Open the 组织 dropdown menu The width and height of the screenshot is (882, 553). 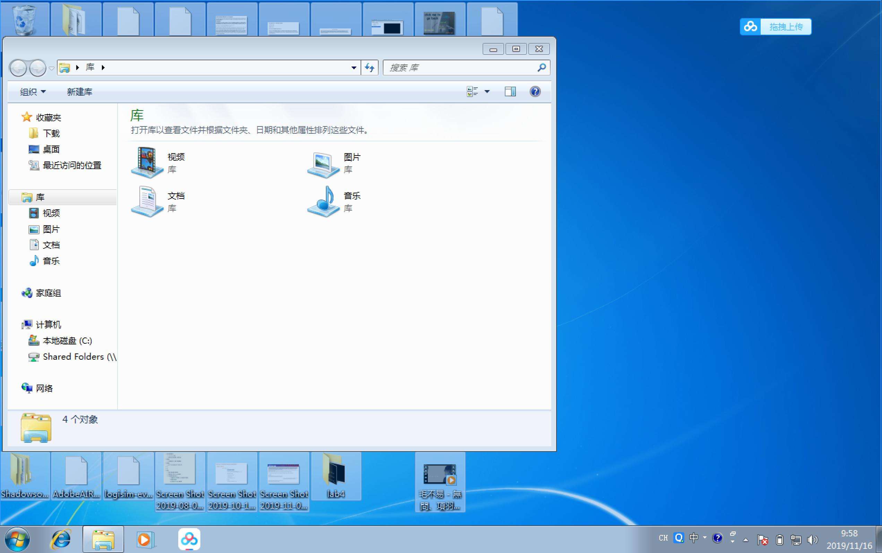pos(33,92)
